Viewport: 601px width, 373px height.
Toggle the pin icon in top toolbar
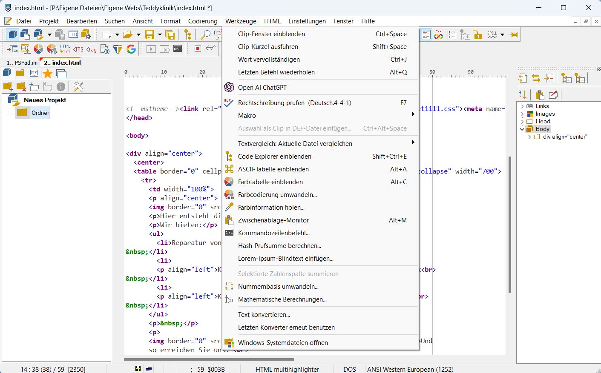pyautogui.click(x=513, y=35)
